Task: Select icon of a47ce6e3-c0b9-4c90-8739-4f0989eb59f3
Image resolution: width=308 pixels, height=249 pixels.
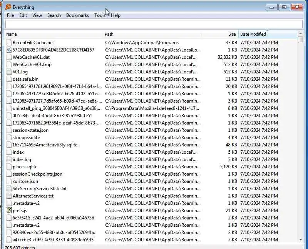Action: click(9, 240)
